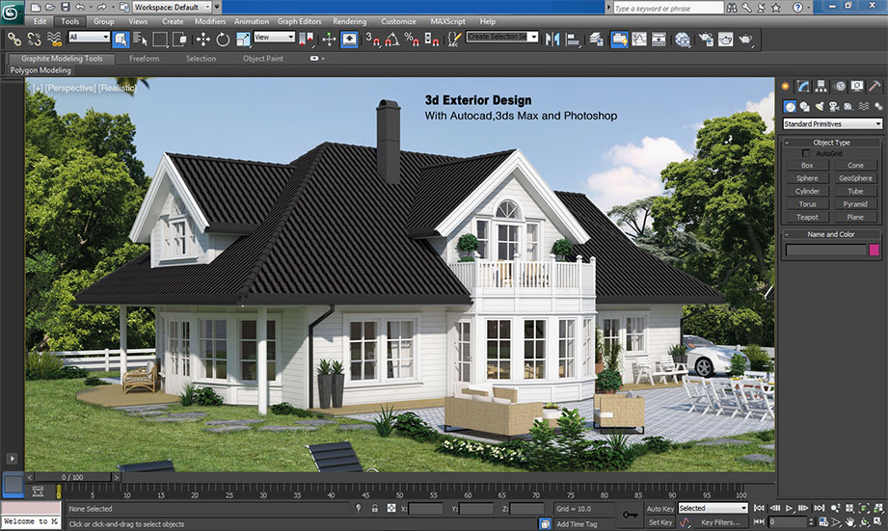
Task: Open the Modify command panel tab
Action: [803, 87]
